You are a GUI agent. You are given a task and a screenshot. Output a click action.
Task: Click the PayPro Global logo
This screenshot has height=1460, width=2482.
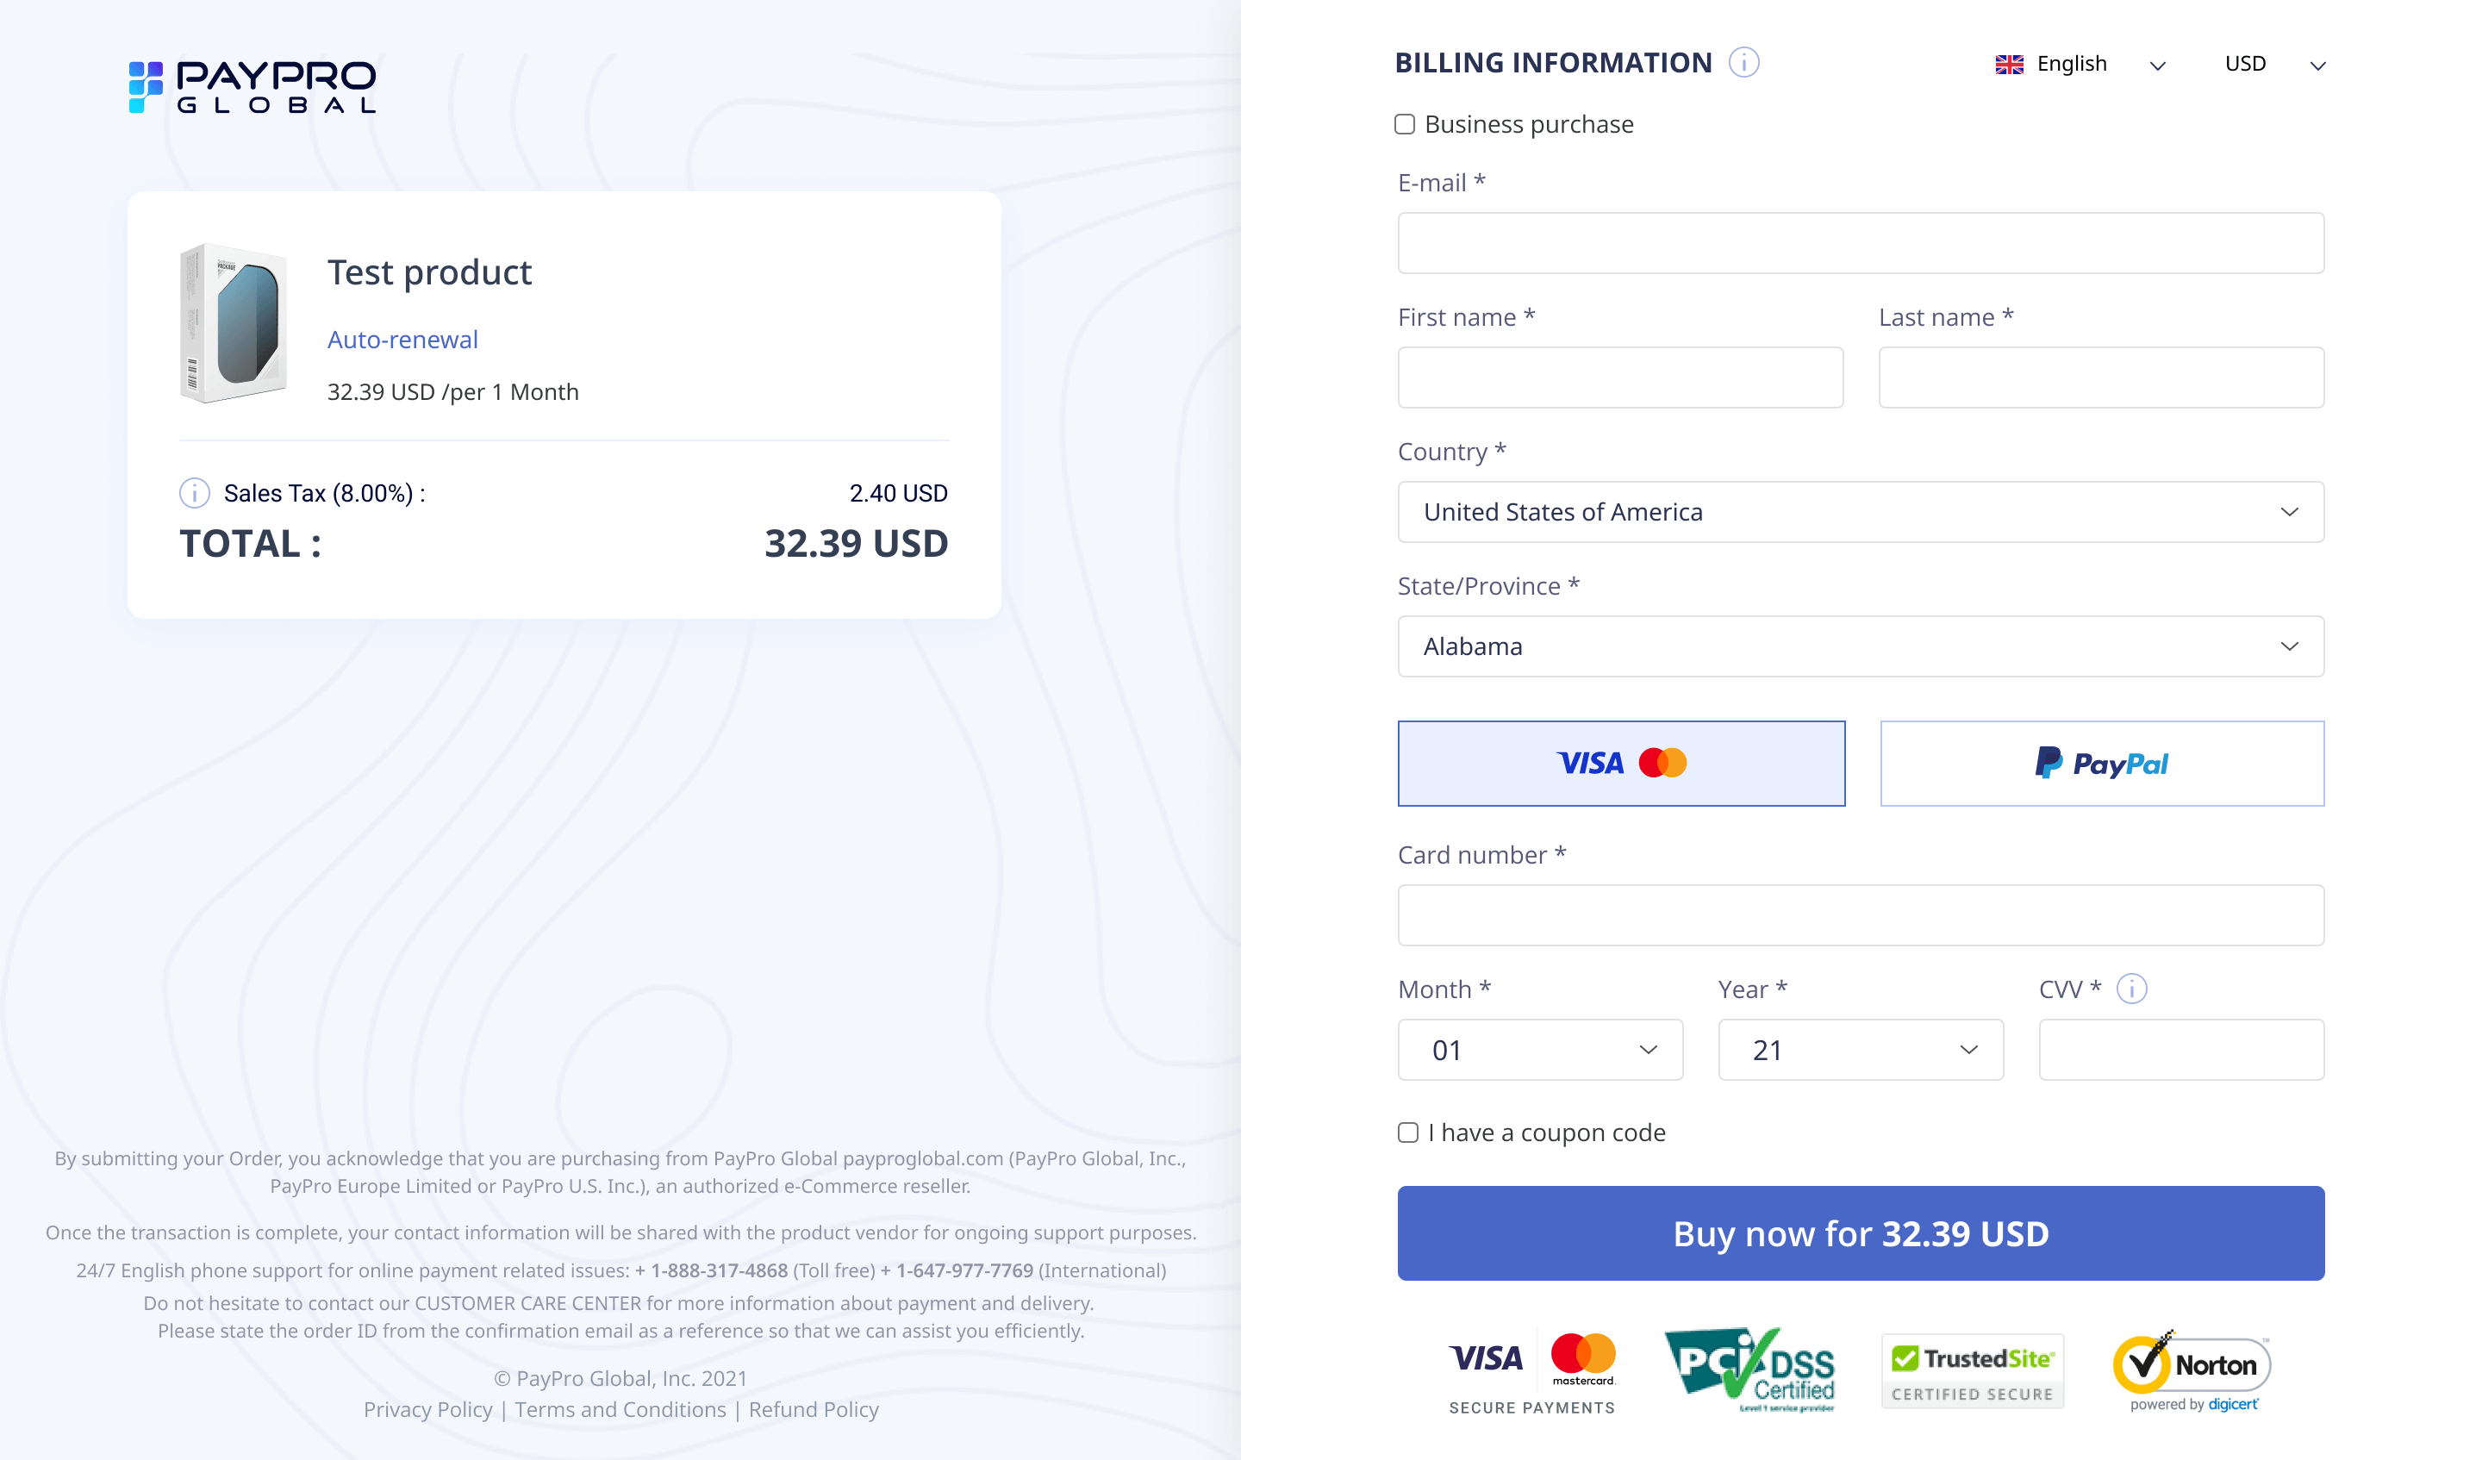click(x=253, y=87)
